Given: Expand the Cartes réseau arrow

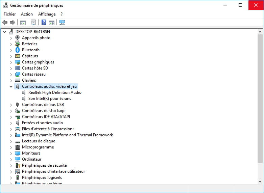Looking at the screenshot, I should click(x=11, y=75).
